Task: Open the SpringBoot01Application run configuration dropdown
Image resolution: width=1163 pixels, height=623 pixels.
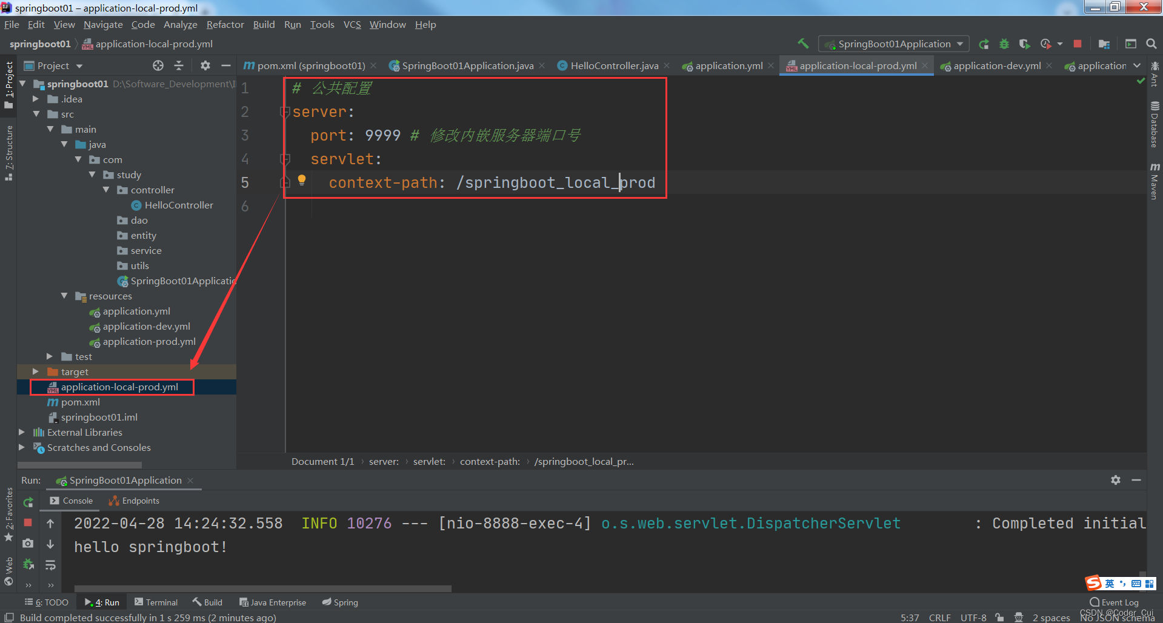Action: 894,44
